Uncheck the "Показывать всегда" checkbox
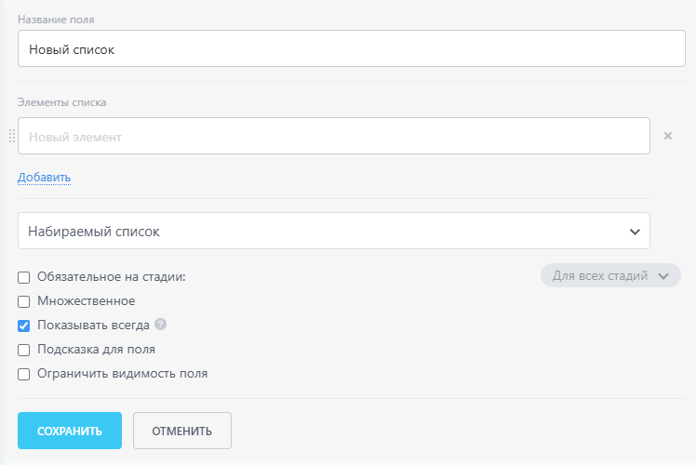 pos(24,325)
